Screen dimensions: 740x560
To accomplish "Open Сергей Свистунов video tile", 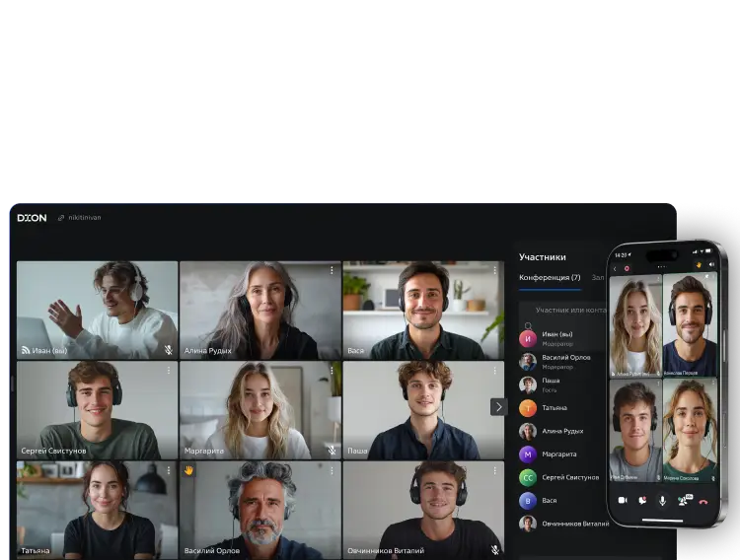I will 98,410.
